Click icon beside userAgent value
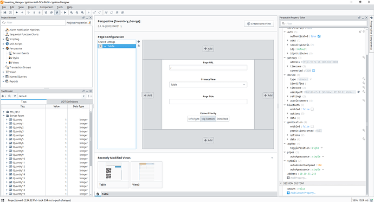The image size is (374, 202). click(x=358, y=92)
